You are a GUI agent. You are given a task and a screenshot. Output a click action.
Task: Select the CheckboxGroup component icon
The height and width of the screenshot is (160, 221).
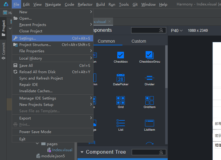(150, 55)
